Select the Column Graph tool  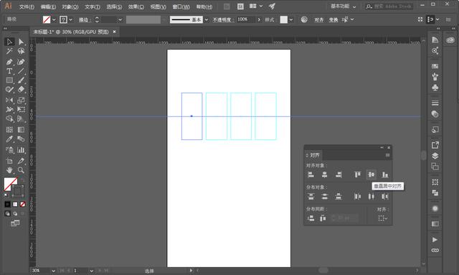pyautogui.click(x=21, y=150)
